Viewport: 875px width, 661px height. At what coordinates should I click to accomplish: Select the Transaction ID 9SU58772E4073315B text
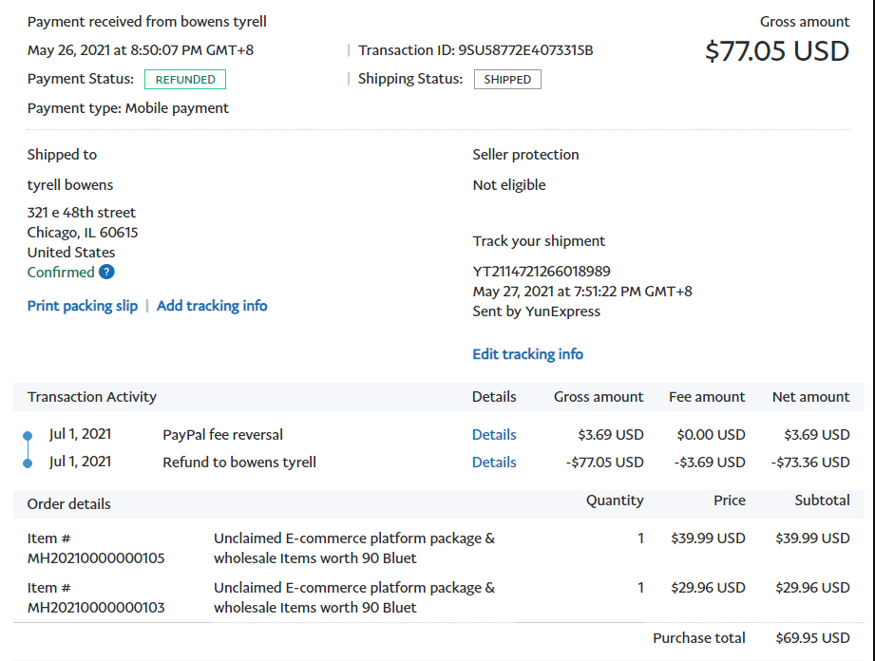coord(525,50)
